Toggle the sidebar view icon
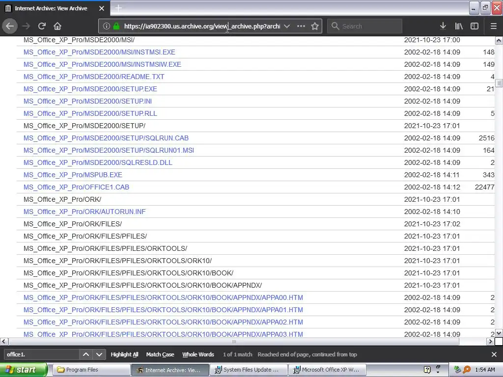 click(475, 26)
